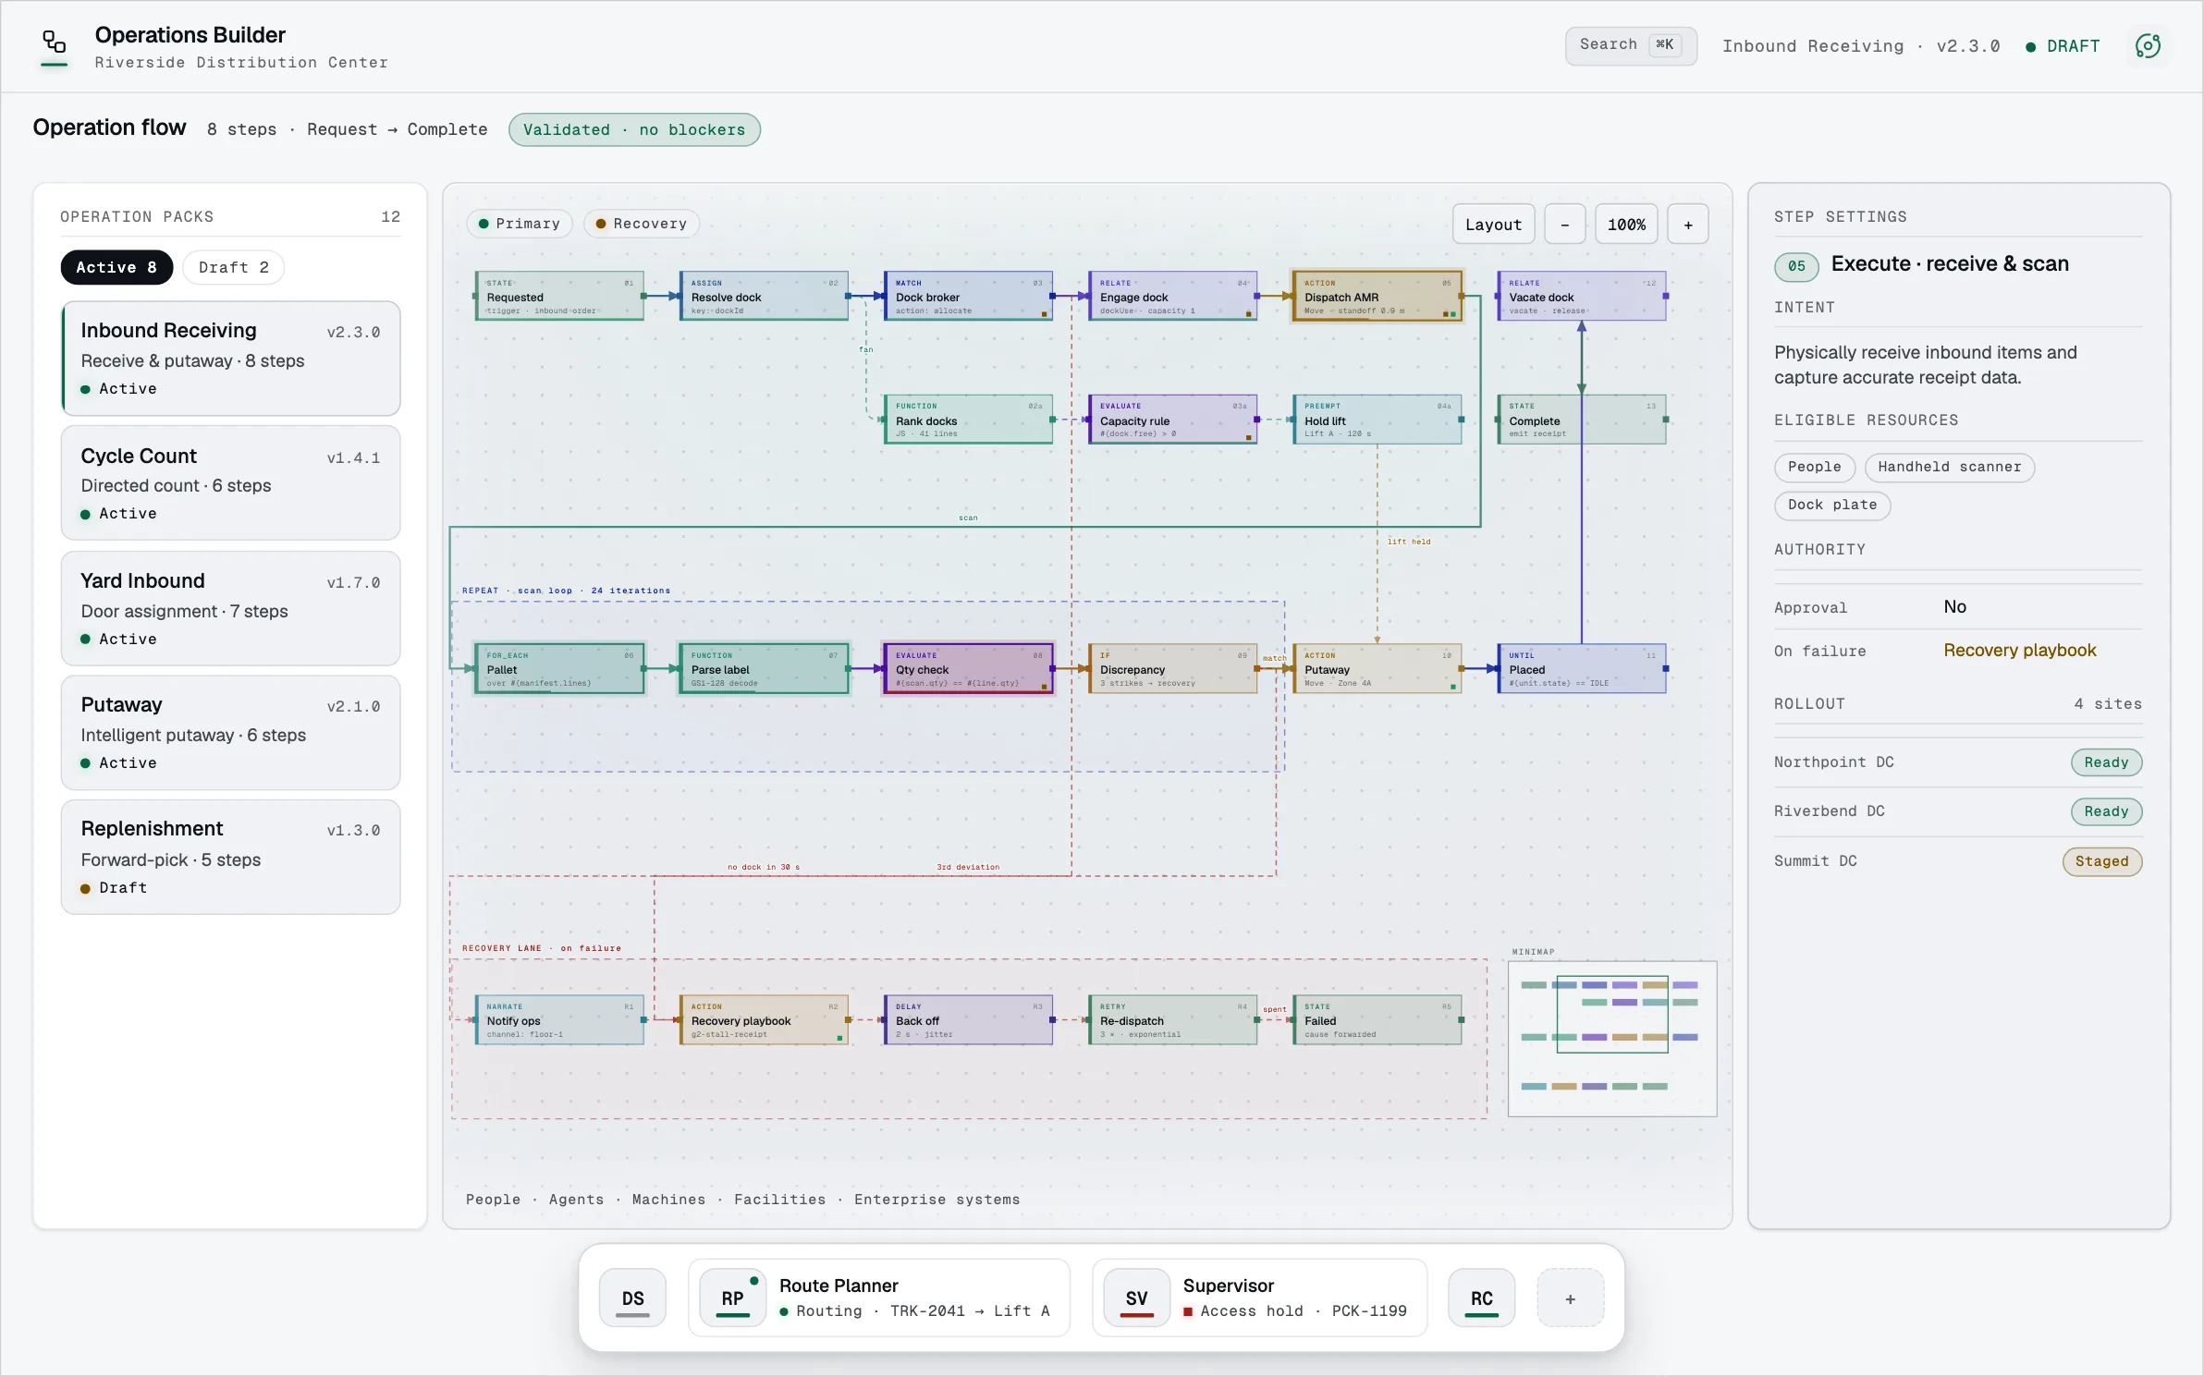Click the Handheld scanner resource chip
Image resolution: width=2204 pixels, height=1377 pixels.
click(x=1949, y=467)
